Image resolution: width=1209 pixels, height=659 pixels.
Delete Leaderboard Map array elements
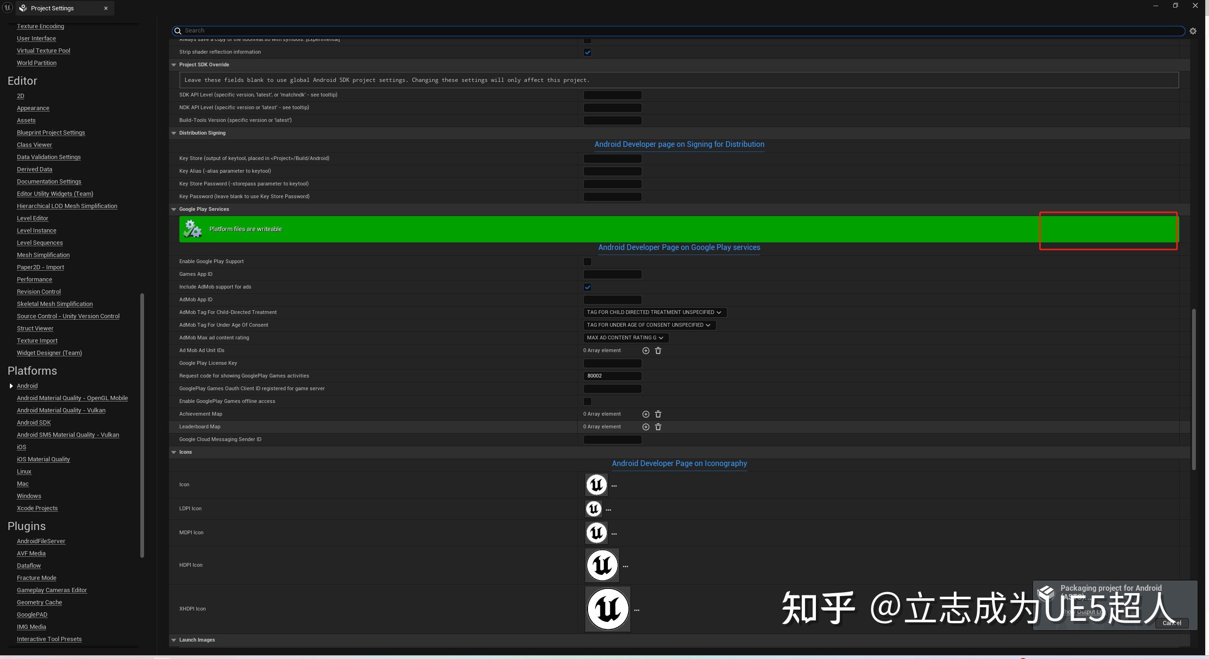coord(658,426)
